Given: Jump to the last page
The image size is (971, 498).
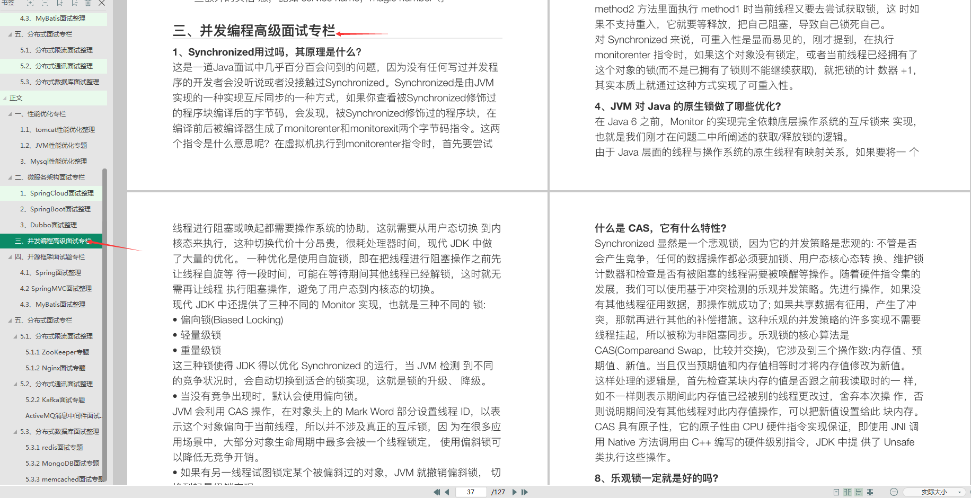Looking at the screenshot, I should (525, 492).
